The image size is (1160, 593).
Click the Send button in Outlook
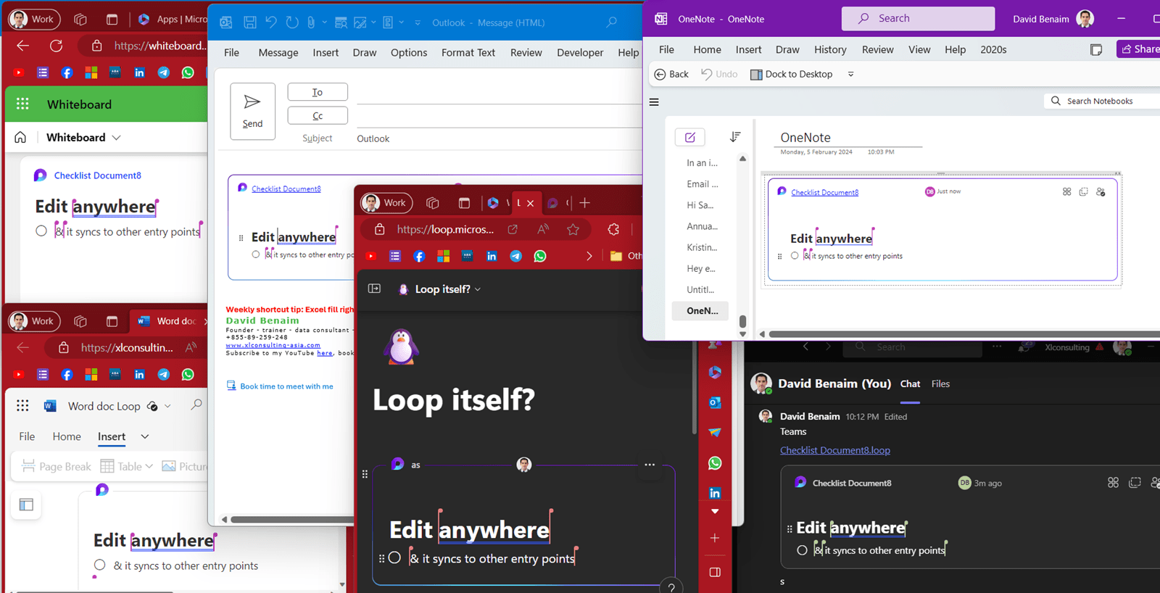pos(252,111)
